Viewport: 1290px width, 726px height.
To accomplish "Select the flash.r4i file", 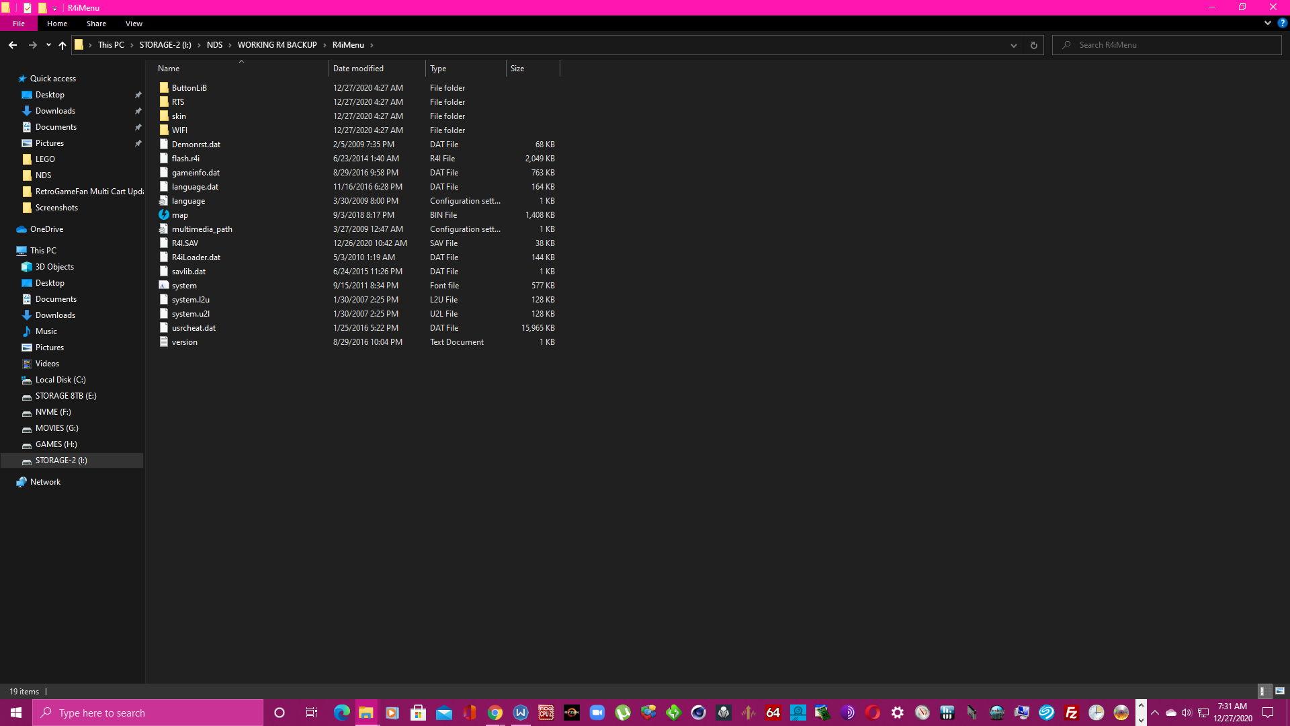I will (x=185, y=159).
